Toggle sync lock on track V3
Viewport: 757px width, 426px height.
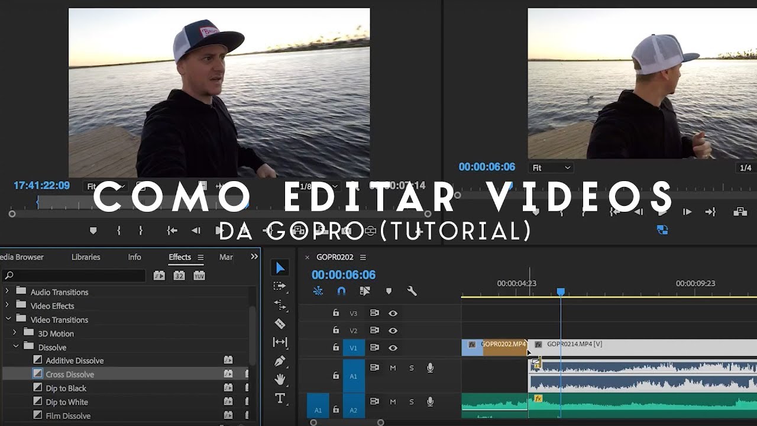(374, 313)
